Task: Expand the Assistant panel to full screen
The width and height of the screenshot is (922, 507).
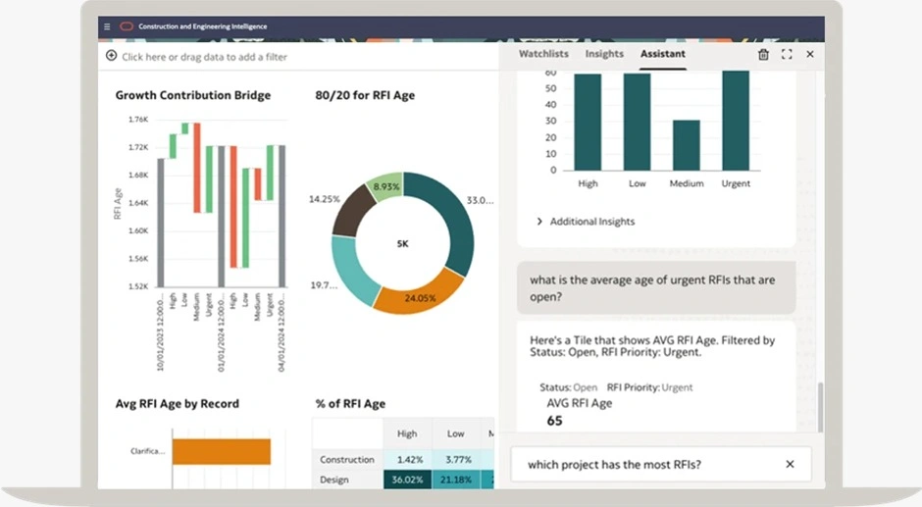Action: tap(787, 55)
